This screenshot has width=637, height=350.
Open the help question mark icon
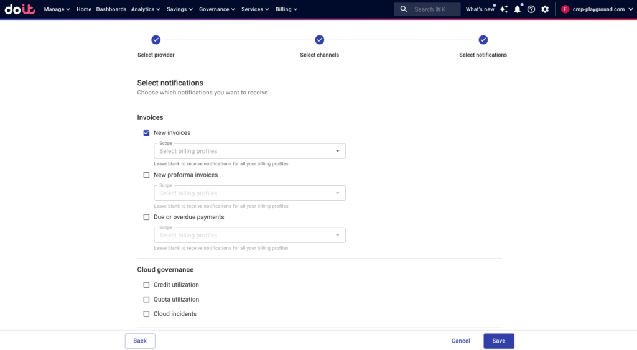[x=531, y=9]
